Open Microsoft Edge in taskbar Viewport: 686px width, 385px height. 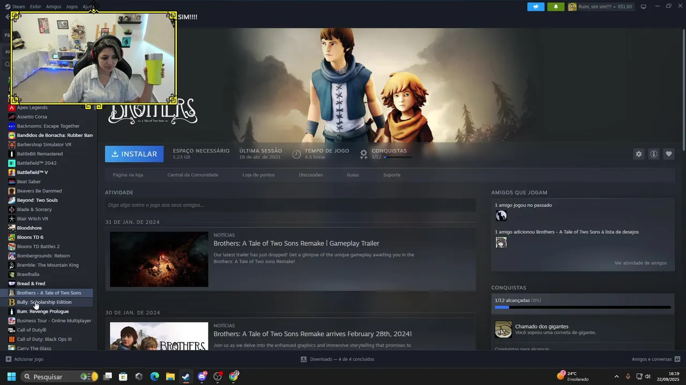click(x=154, y=376)
